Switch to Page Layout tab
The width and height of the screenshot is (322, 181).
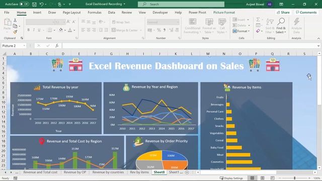tap(71, 13)
